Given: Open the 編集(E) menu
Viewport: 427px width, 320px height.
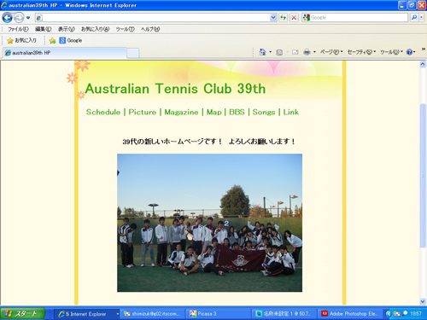Looking at the screenshot, I should pyautogui.click(x=44, y=29).
